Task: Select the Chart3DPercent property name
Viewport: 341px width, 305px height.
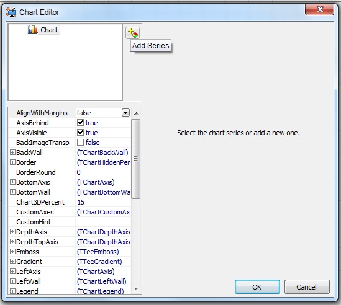Action: click(x=40, y=202)
